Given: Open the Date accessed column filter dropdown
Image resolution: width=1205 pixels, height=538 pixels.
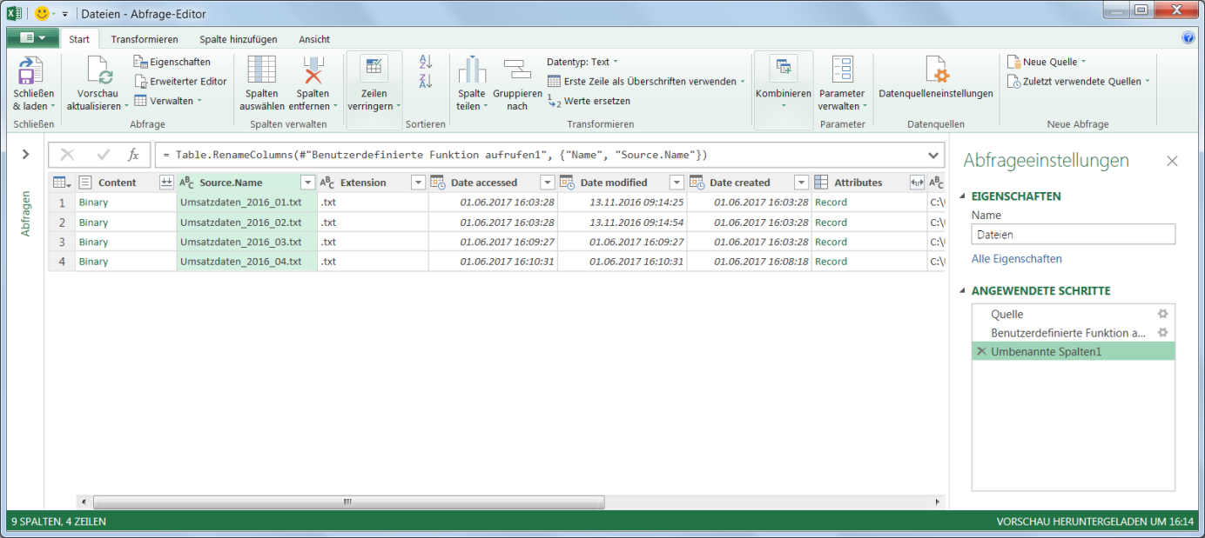Looking at the screenshot, I should point(547,183).
